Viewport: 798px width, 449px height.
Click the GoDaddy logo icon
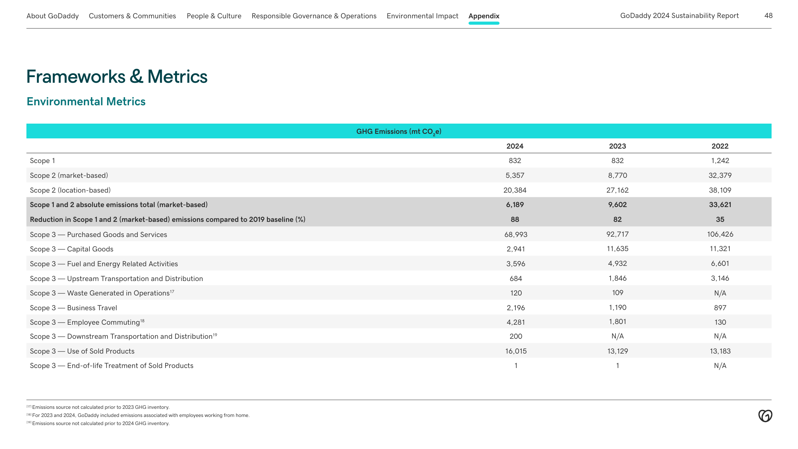click(765, 416)
